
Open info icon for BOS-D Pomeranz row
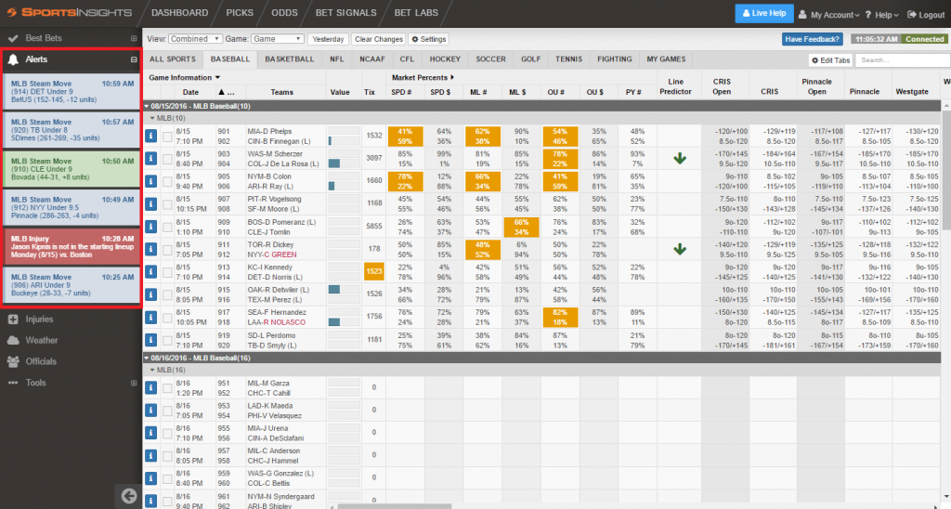coord(151,227)
